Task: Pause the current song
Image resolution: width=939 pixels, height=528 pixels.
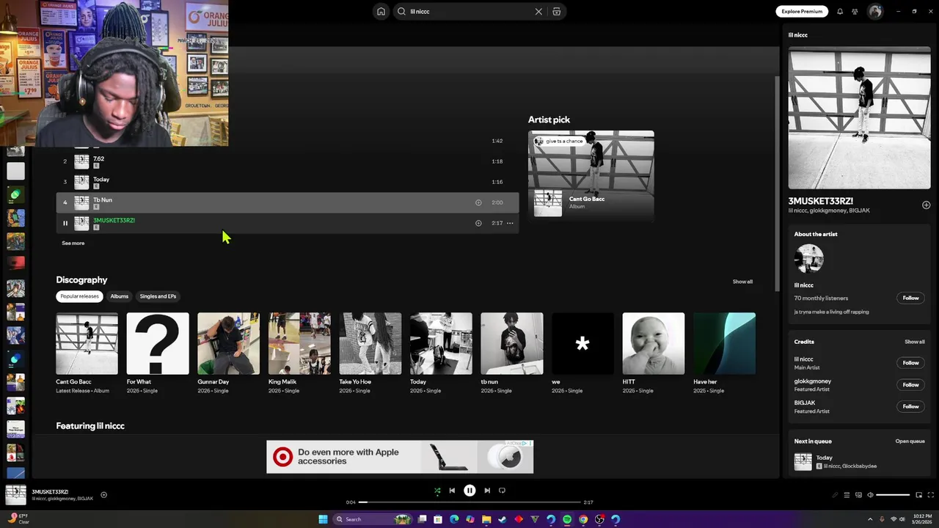Action: click(469, 491)
